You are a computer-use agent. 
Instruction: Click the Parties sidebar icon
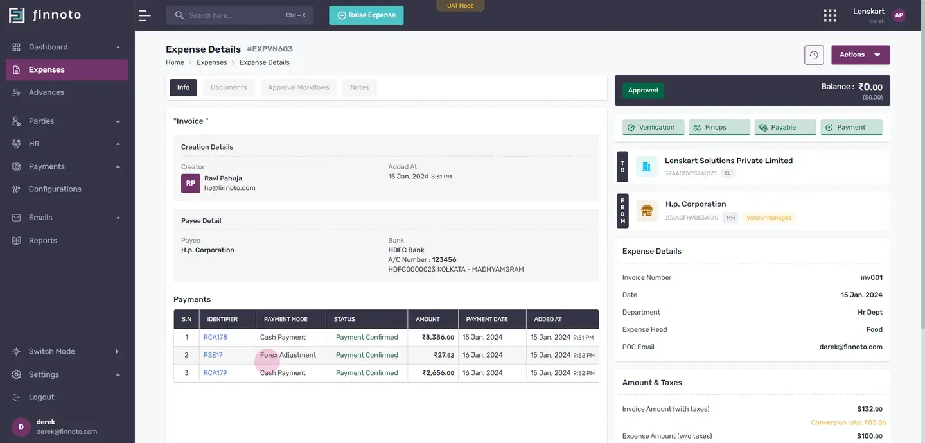pos(17,121)
